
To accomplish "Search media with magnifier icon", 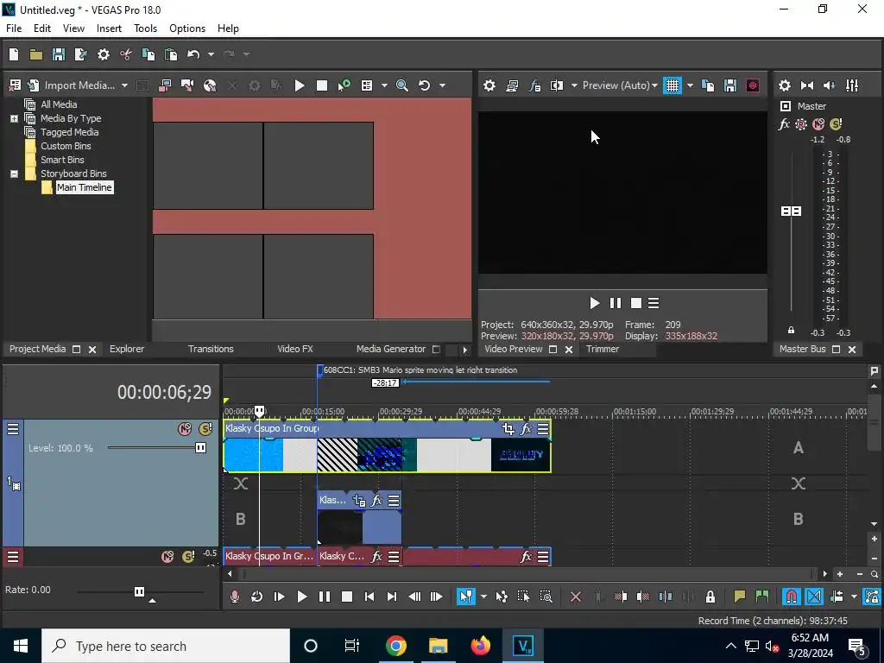I will click(x=402, y=85).
